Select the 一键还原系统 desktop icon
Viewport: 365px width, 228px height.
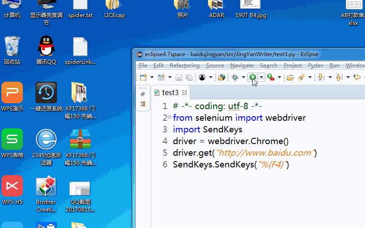point(46,97)
